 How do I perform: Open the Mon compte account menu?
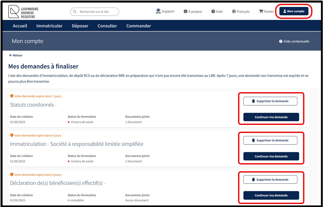[x=294, y=11]
